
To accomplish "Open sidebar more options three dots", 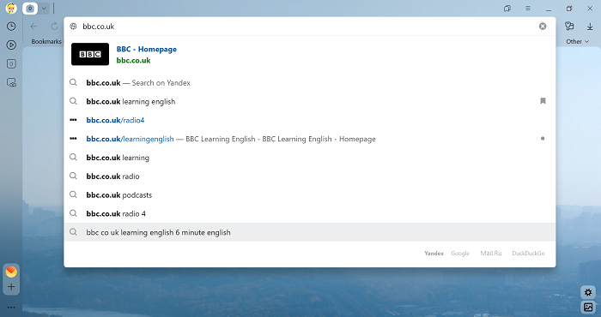I will pos(11,307).
